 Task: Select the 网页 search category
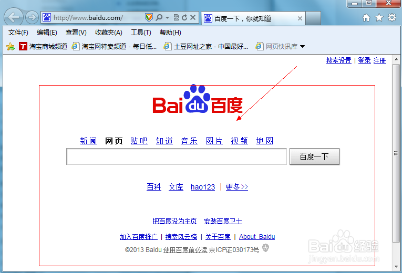114,141
